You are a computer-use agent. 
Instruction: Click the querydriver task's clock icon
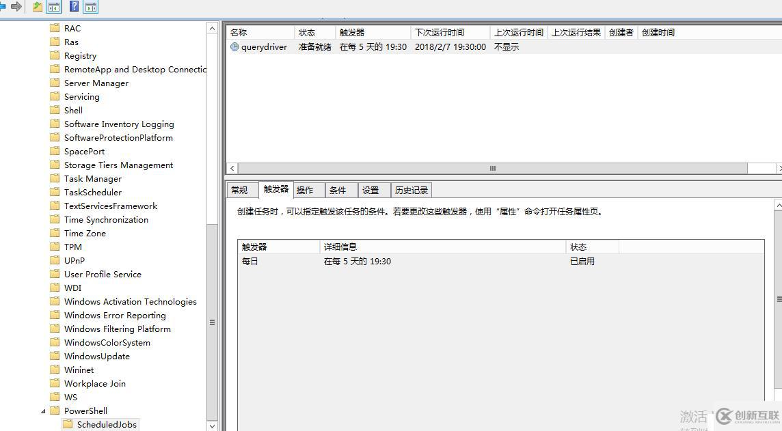[x=236, y=48]
